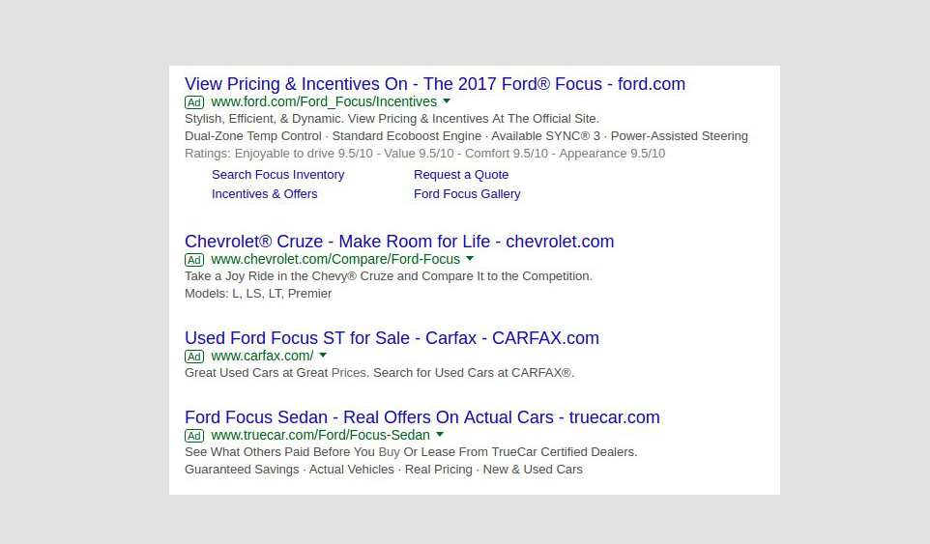Expand the dropdown arrow after chevrolet.com URL
930x544 pixels.
470,259
